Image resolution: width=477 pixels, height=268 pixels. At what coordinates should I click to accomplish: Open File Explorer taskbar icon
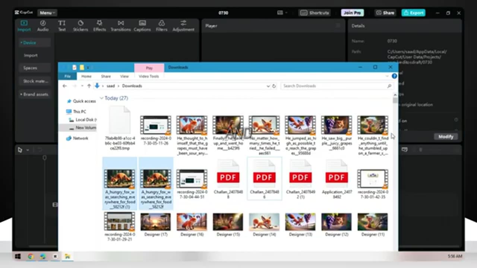[67, 256]
